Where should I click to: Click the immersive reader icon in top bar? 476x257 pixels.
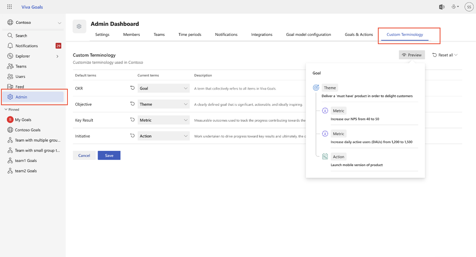tap(442, 7)
